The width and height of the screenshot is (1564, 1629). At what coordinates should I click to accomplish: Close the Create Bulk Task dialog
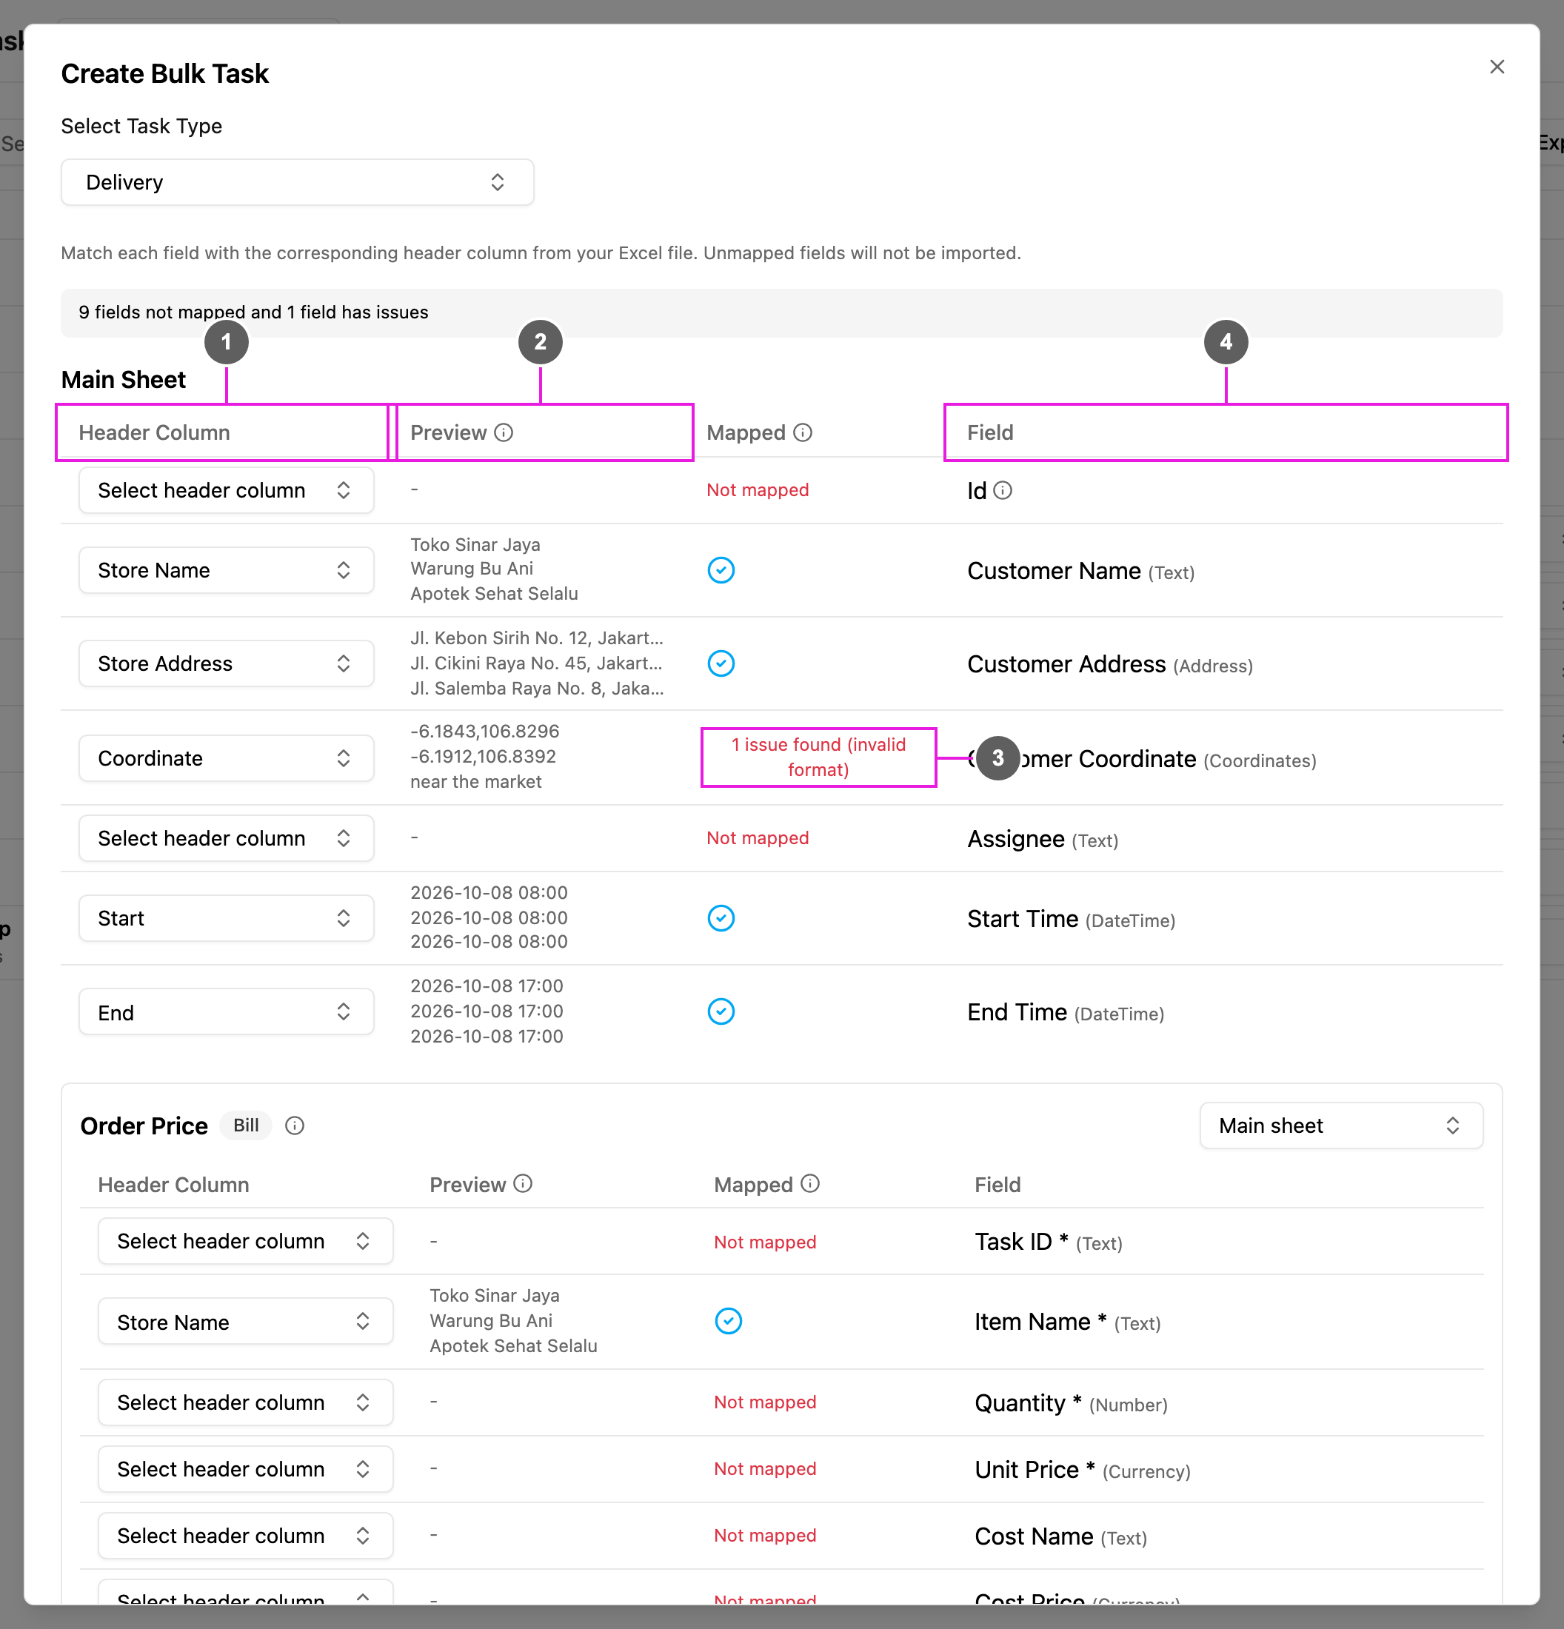point(1497,67)
